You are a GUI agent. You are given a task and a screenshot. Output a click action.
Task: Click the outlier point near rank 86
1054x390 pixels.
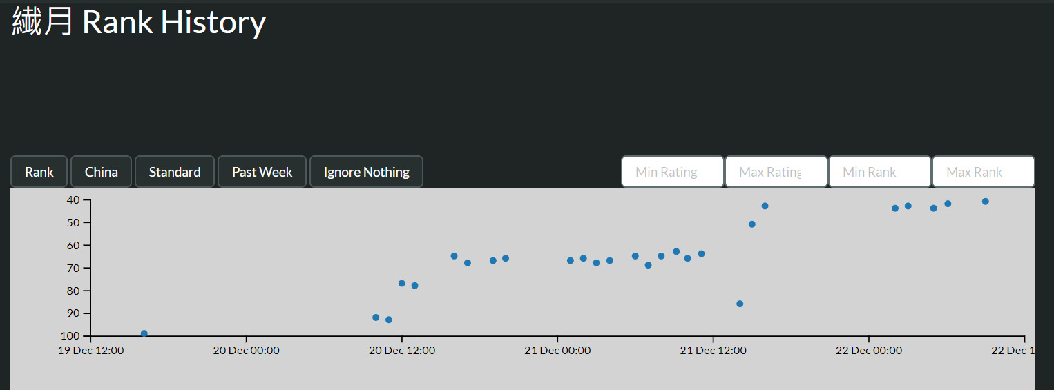point(740,304)
